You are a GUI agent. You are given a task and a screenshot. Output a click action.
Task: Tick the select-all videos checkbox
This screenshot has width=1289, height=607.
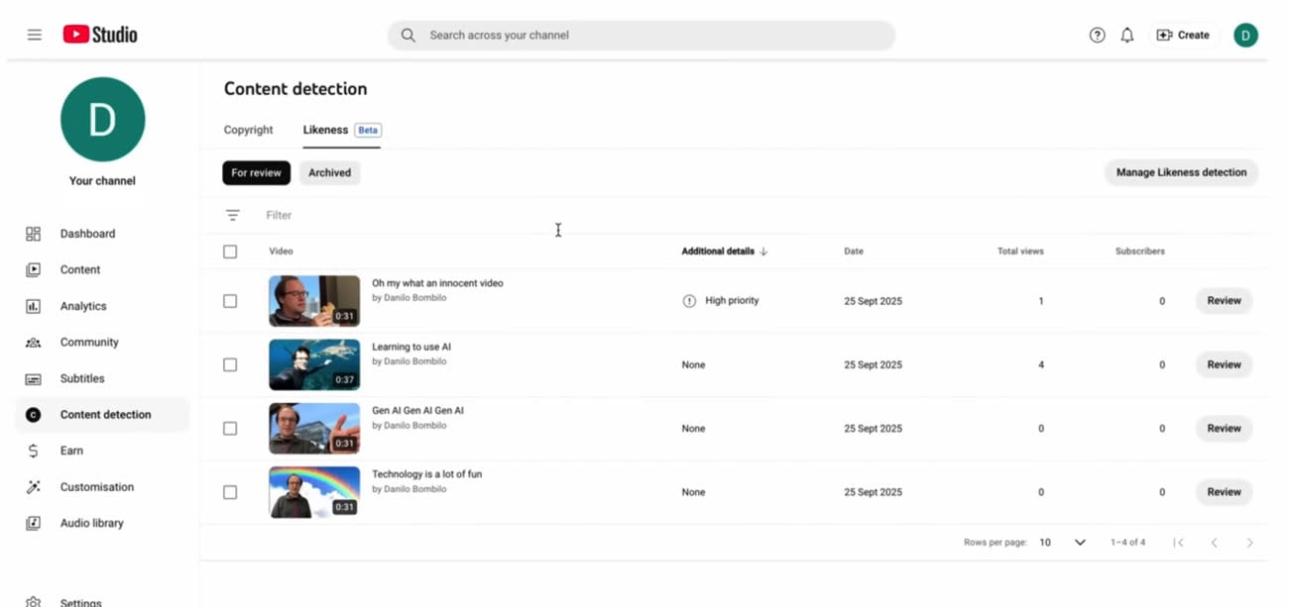pyautogui.click(x=230, y=252)
